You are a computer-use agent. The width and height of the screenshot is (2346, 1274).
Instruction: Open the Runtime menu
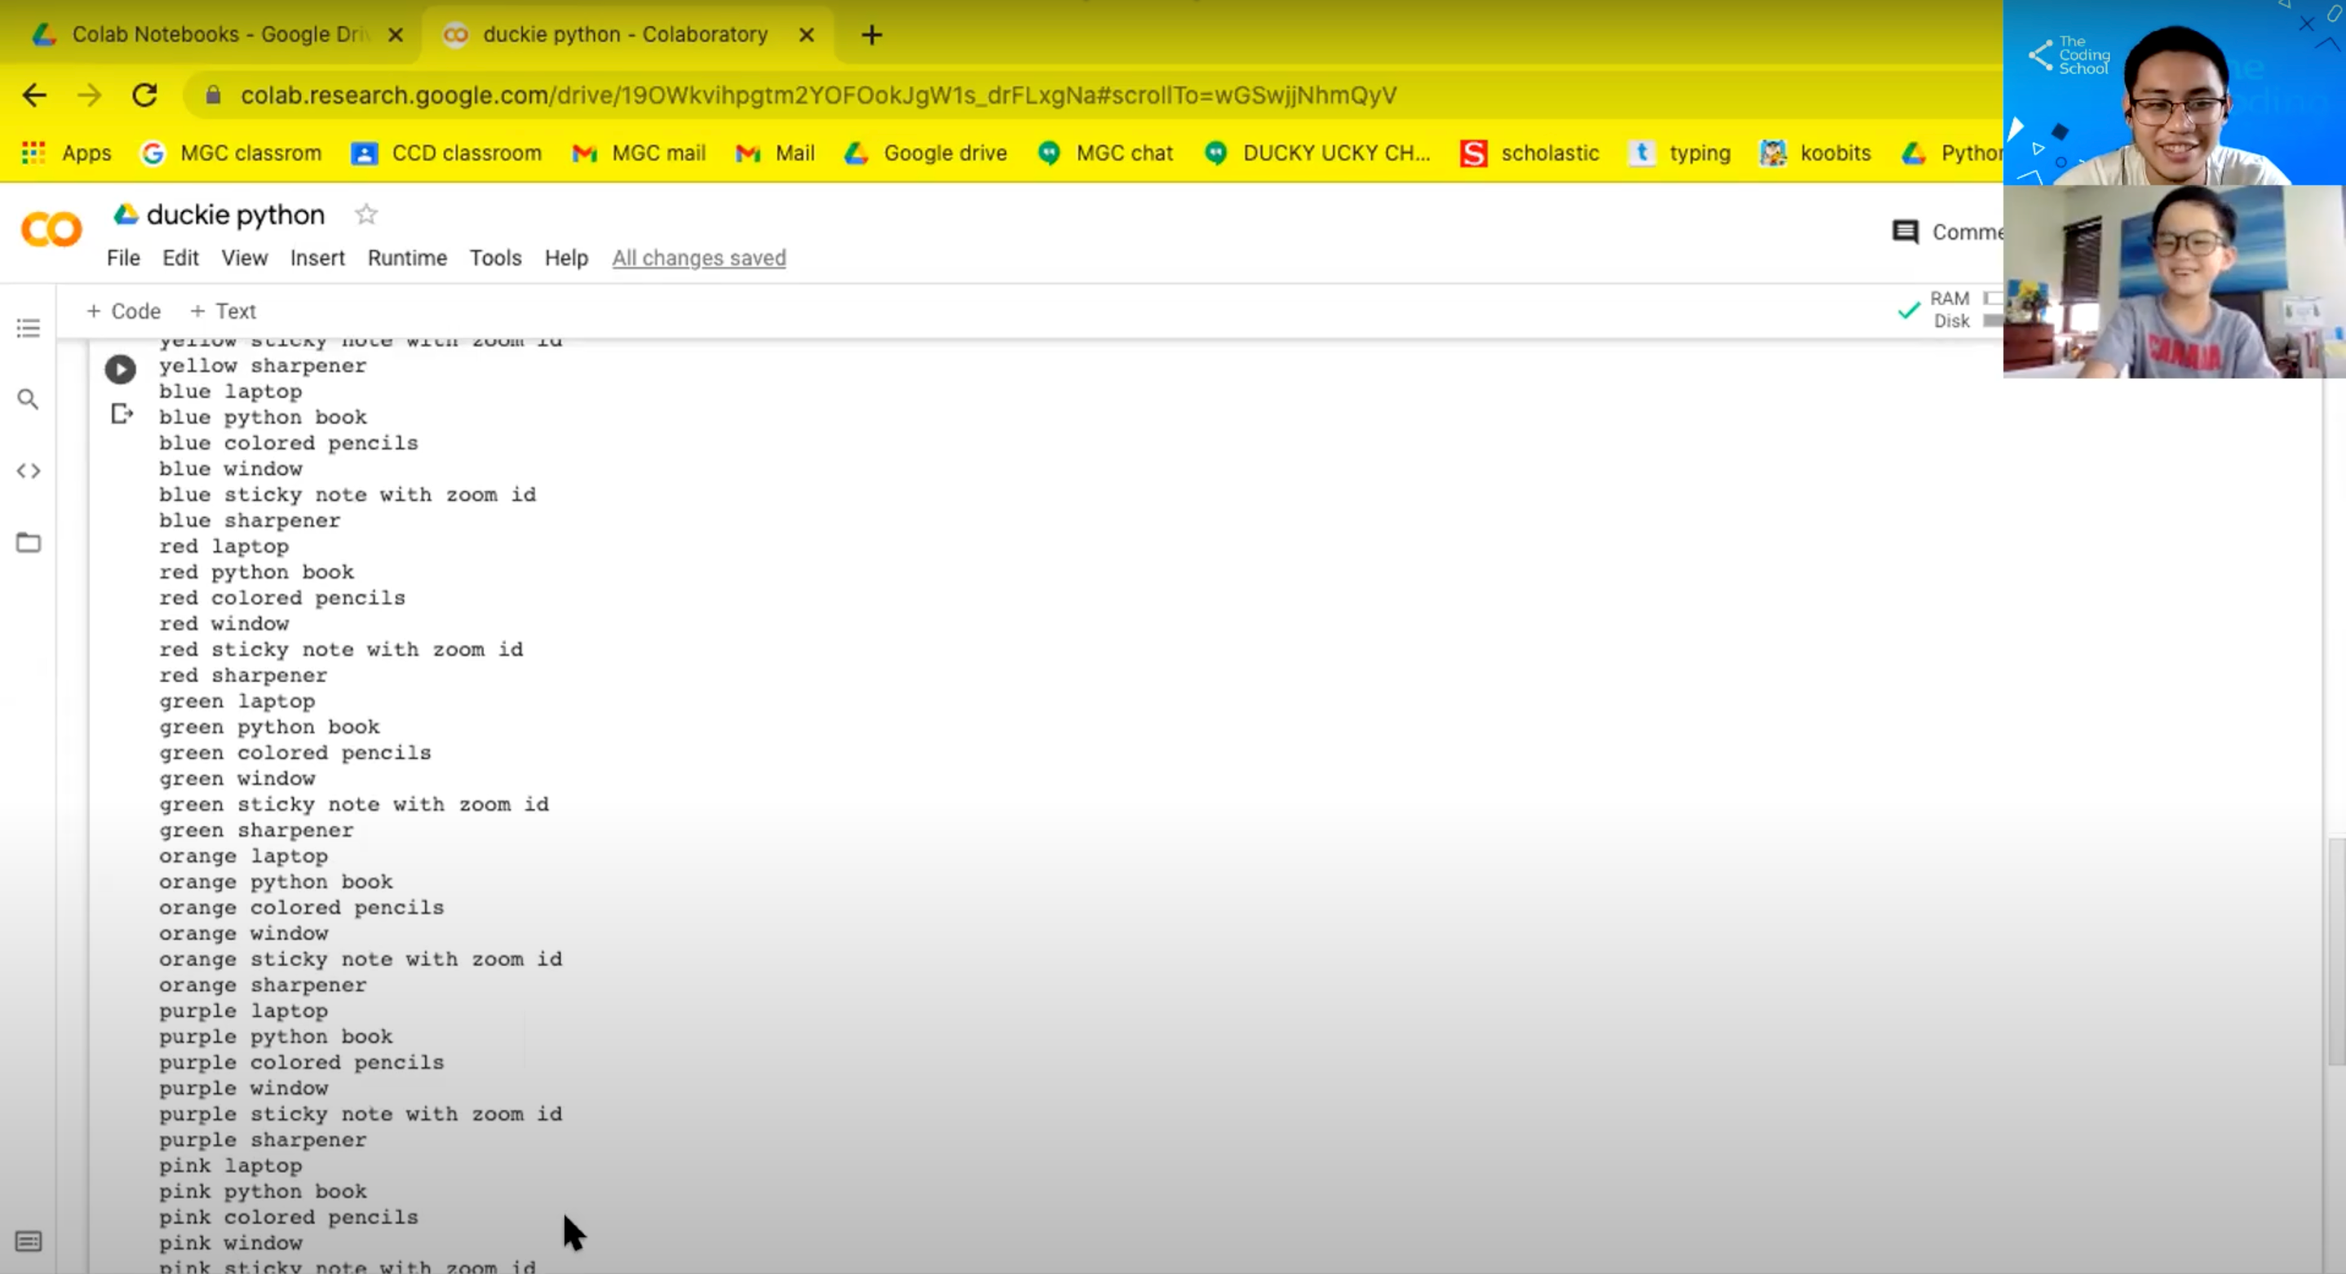[407, 258]
